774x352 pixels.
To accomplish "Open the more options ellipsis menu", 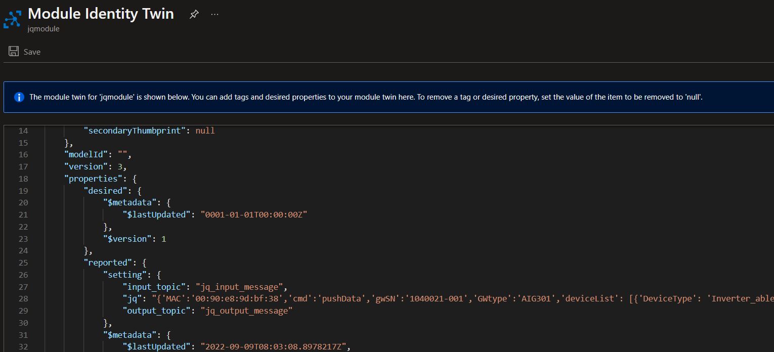I will click(214, 14).
